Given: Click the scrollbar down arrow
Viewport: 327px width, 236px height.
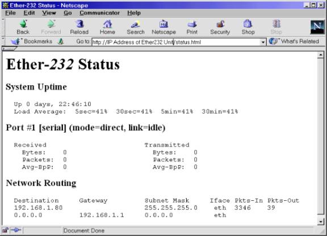Looking at the screenshot, I should [320, 221].
